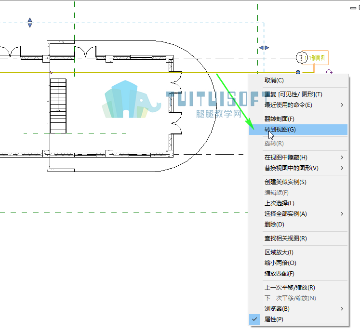Viewport: 360px width, 331px height.
Task: Click 删除(D) in context menu
Action: pyautogui.click(x=298, y=224)
